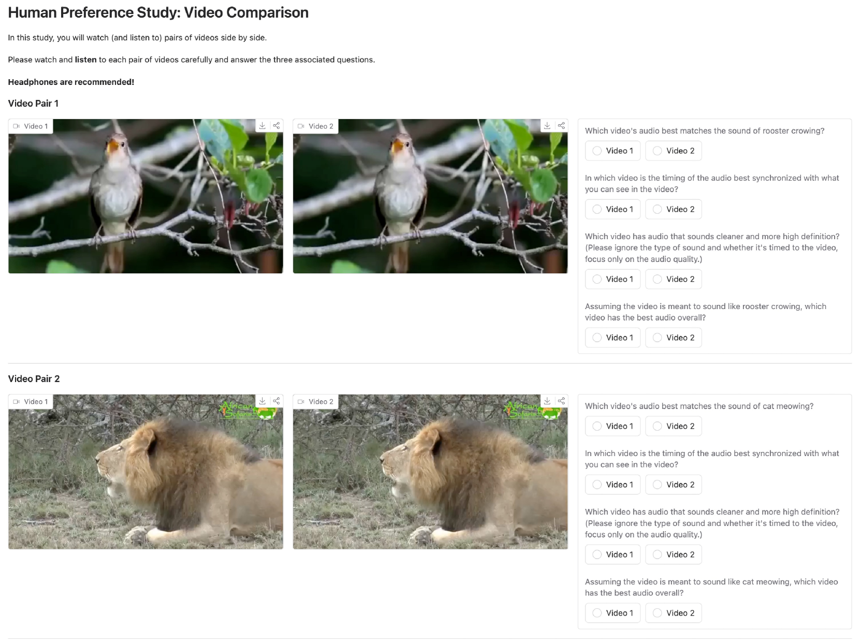Share Video 1 in Video Pair 1
Viewport: 860px width, 643px height.
276,126
